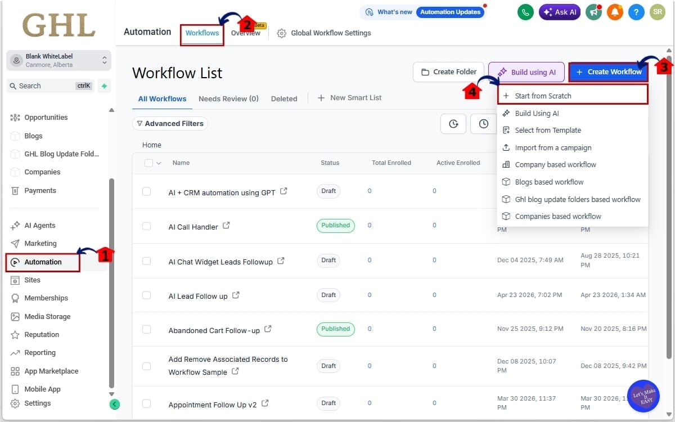Click the green phone dialer icon
Viewport: 675px width, 422px height.
pyautogui.click(x=525, y=12)
